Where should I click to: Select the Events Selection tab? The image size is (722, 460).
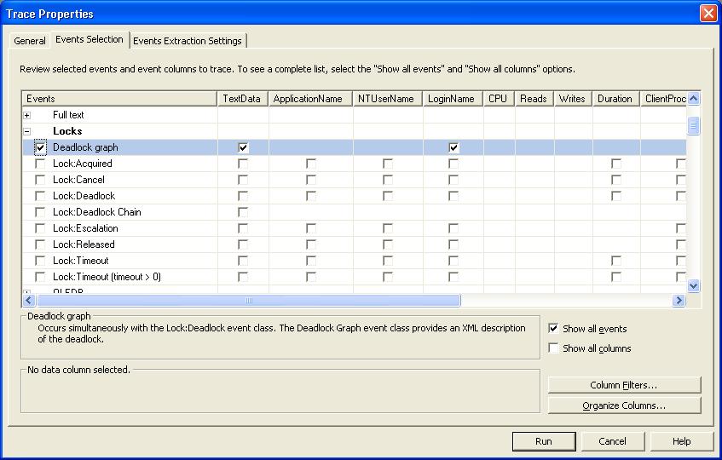[90, 39]
